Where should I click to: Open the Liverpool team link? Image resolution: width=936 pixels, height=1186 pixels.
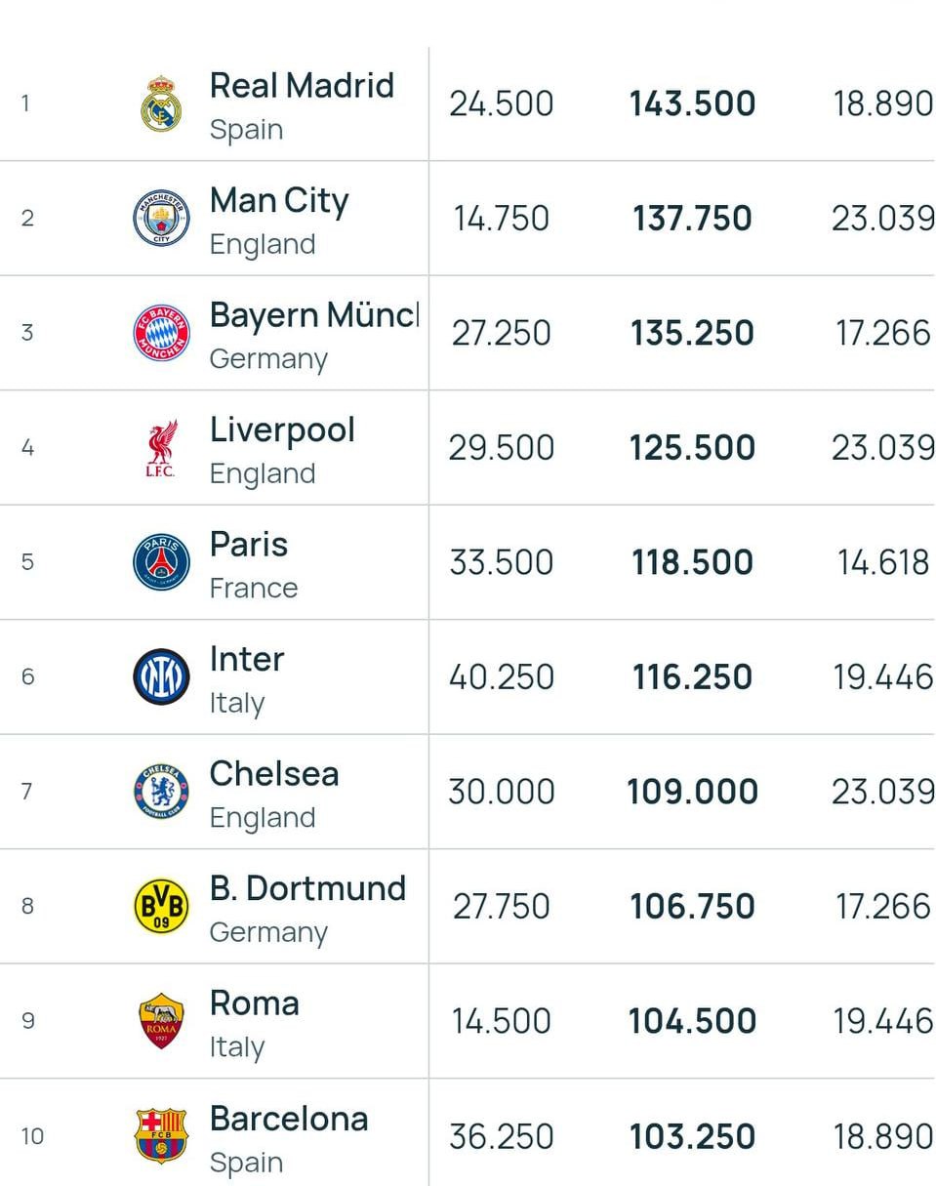(282, 430)
